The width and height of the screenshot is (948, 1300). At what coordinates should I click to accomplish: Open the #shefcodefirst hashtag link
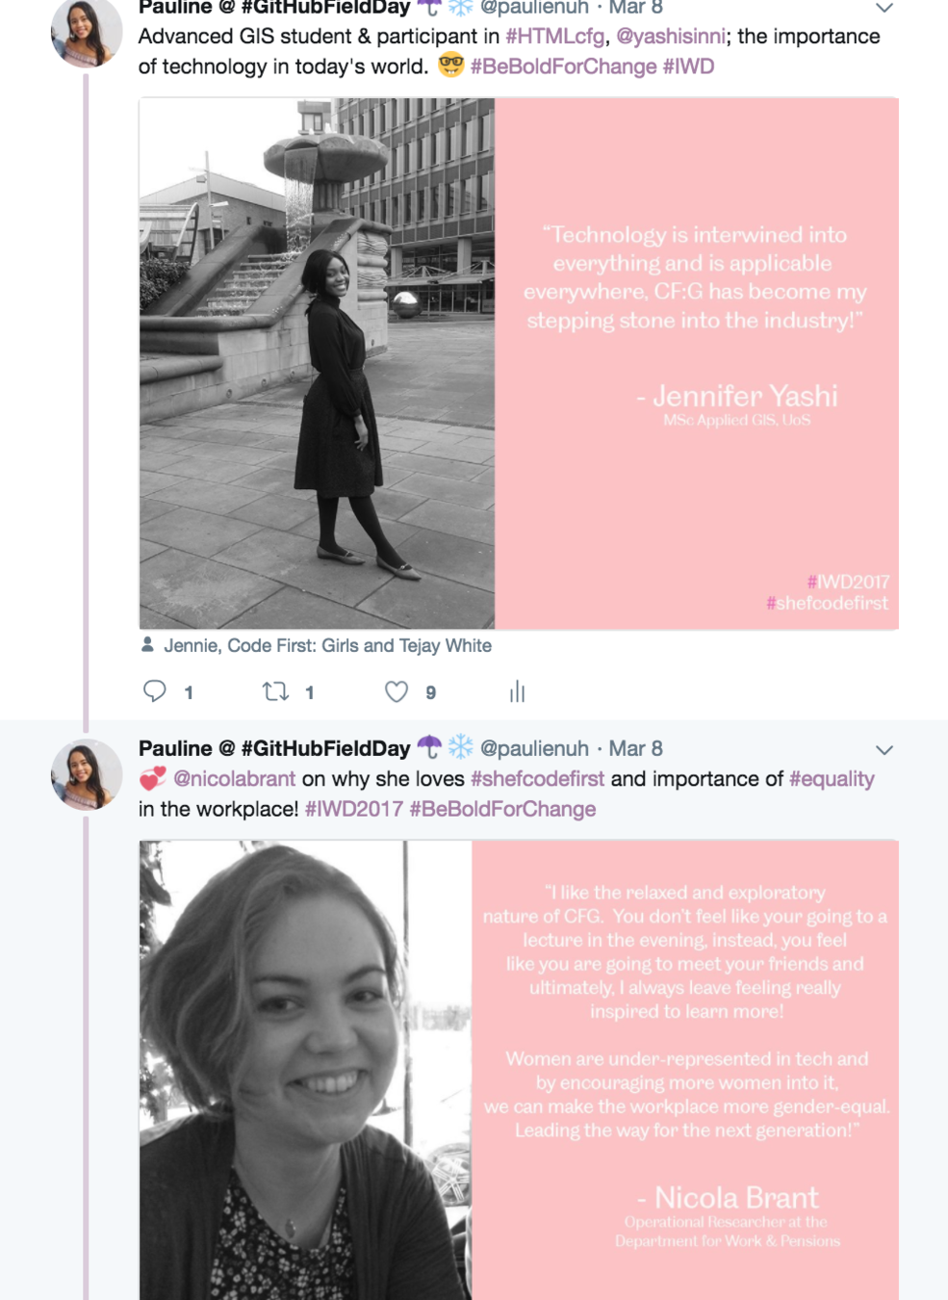[x=537, y=779]
